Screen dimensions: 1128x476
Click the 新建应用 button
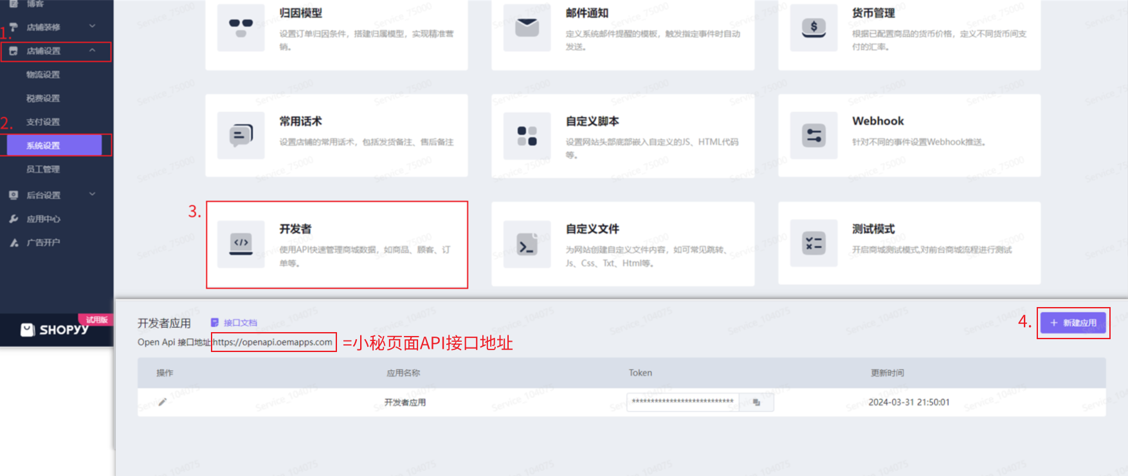tap(1073, 322)
